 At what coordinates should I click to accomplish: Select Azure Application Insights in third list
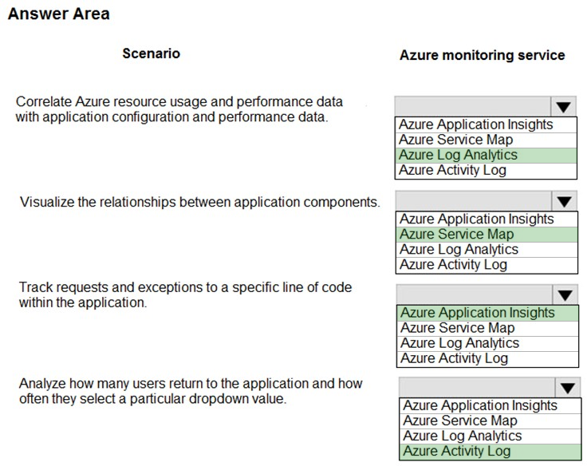488,313
